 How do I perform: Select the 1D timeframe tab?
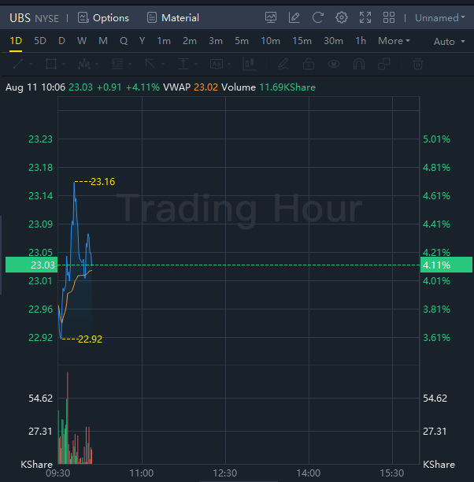click(x=16, y=41)
